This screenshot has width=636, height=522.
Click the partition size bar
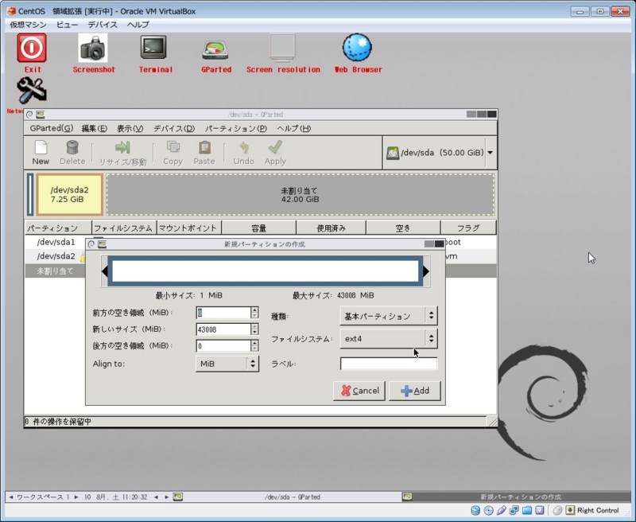(266, 271)
